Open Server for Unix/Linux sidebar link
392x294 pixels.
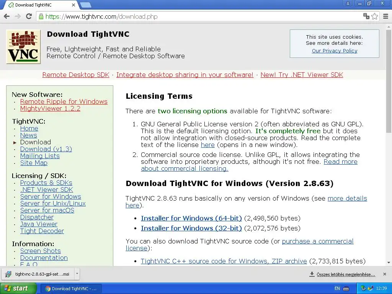pyautogui.click(x=53, y=204)
